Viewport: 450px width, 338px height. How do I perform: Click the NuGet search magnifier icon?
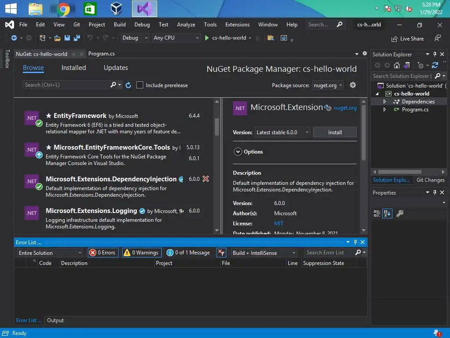coord(113,85)
